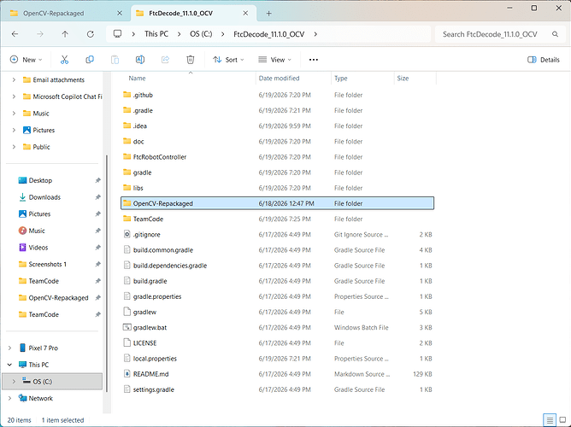Screen dimensions: 571x427
Task: Select the LICENSE file
Action: point(277,343)
